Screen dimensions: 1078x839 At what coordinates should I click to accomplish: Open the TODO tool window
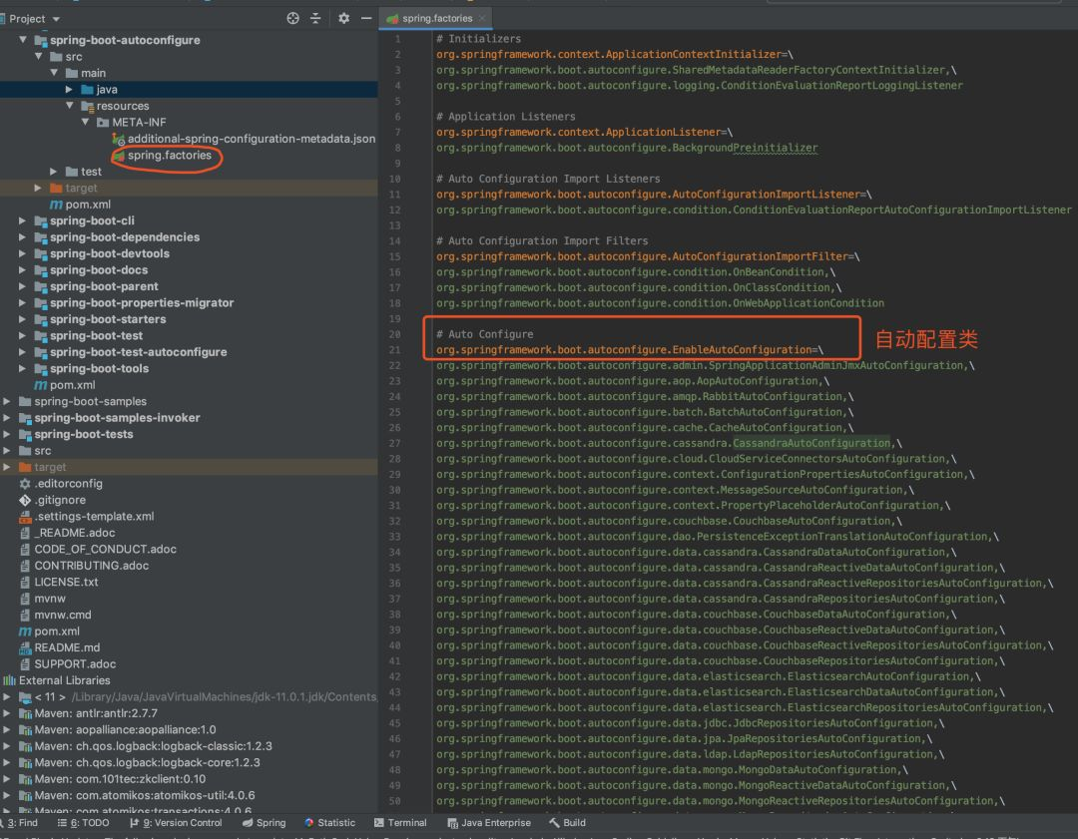(83, 823)
